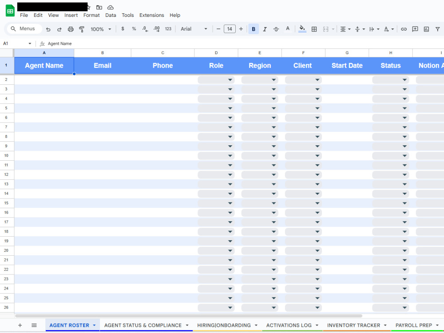Format as currency with dollar icon
444x333 pixels.
click(x=123, y=29)
